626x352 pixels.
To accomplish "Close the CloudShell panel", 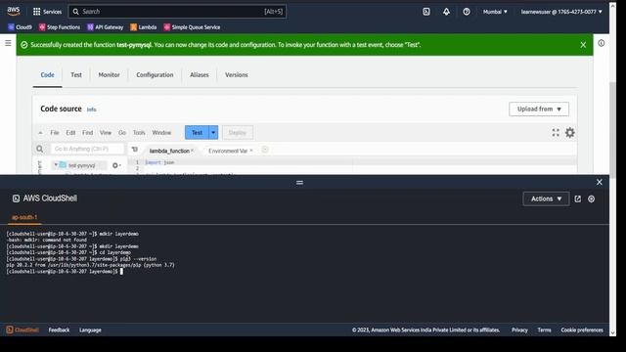I will pyautogui.click(x=600, y=182).
